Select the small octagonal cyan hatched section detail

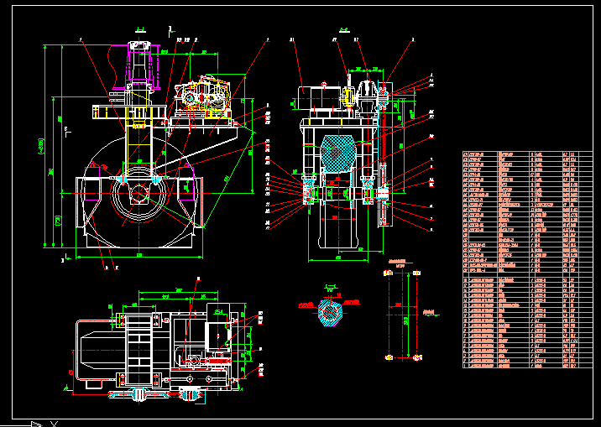point(330,313)
